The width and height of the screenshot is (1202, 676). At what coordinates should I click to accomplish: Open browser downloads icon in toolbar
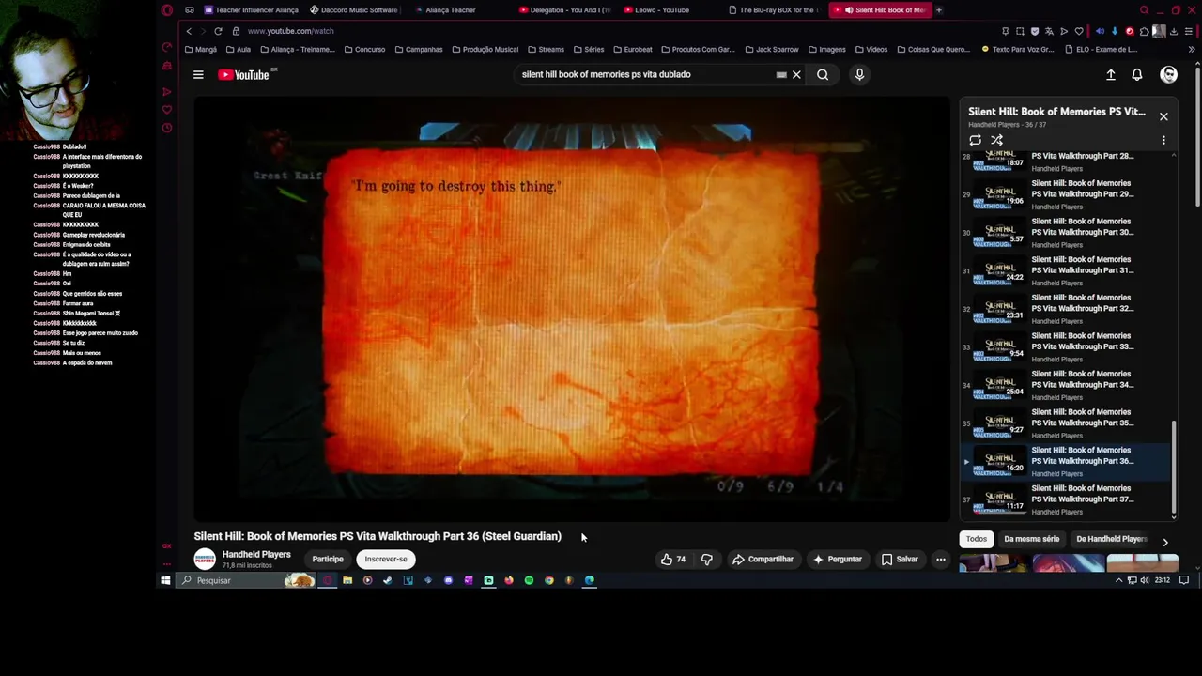click(1174, 31)
